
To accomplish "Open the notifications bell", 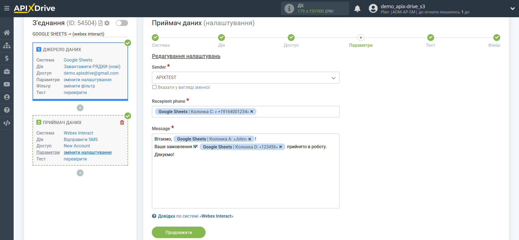I will coord(357,9).
